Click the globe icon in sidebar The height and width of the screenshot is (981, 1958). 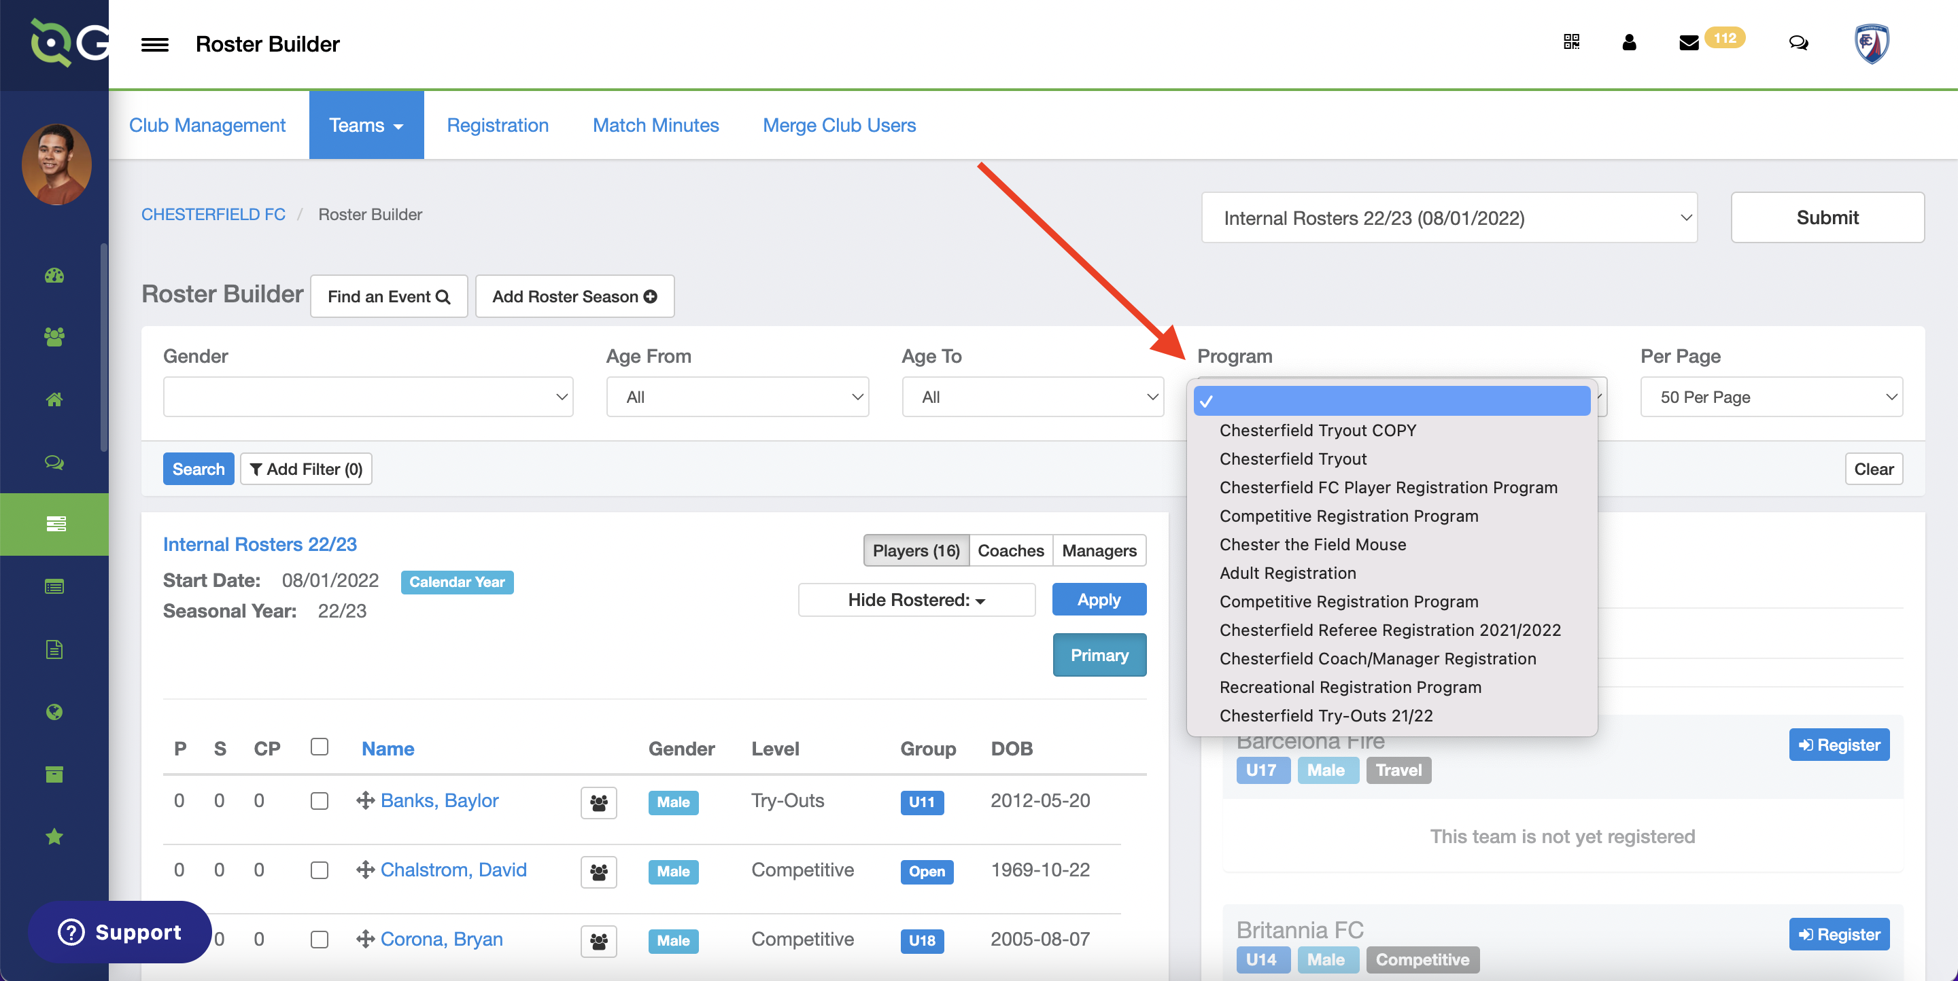click(54, 711)
